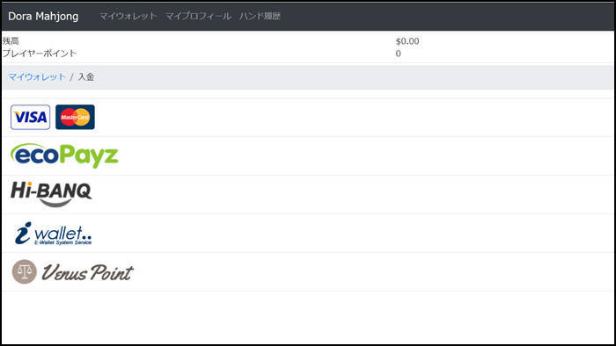Choose Hi-BANQ as deposit method

click(x=51, y=194)
